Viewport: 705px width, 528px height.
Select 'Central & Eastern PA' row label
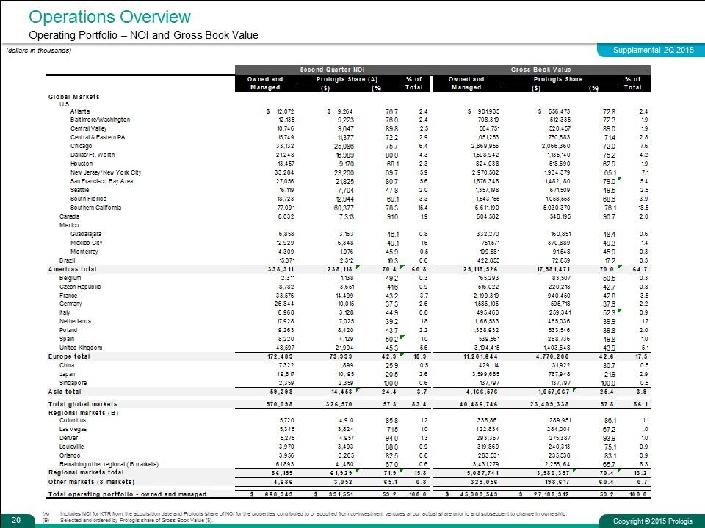(98, 137)
